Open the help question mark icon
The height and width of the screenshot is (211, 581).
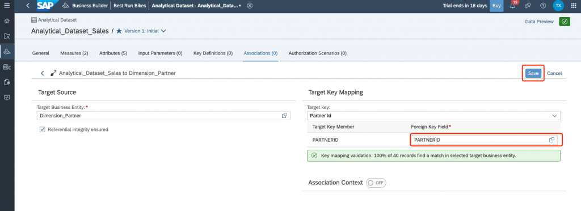point(543,6)
